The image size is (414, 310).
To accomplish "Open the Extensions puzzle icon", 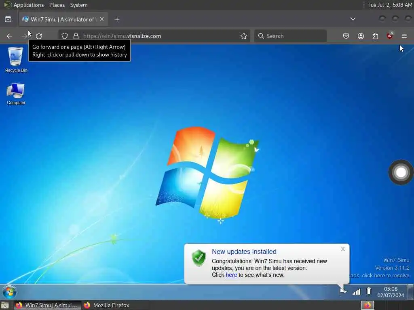I will tap(375, 36).
